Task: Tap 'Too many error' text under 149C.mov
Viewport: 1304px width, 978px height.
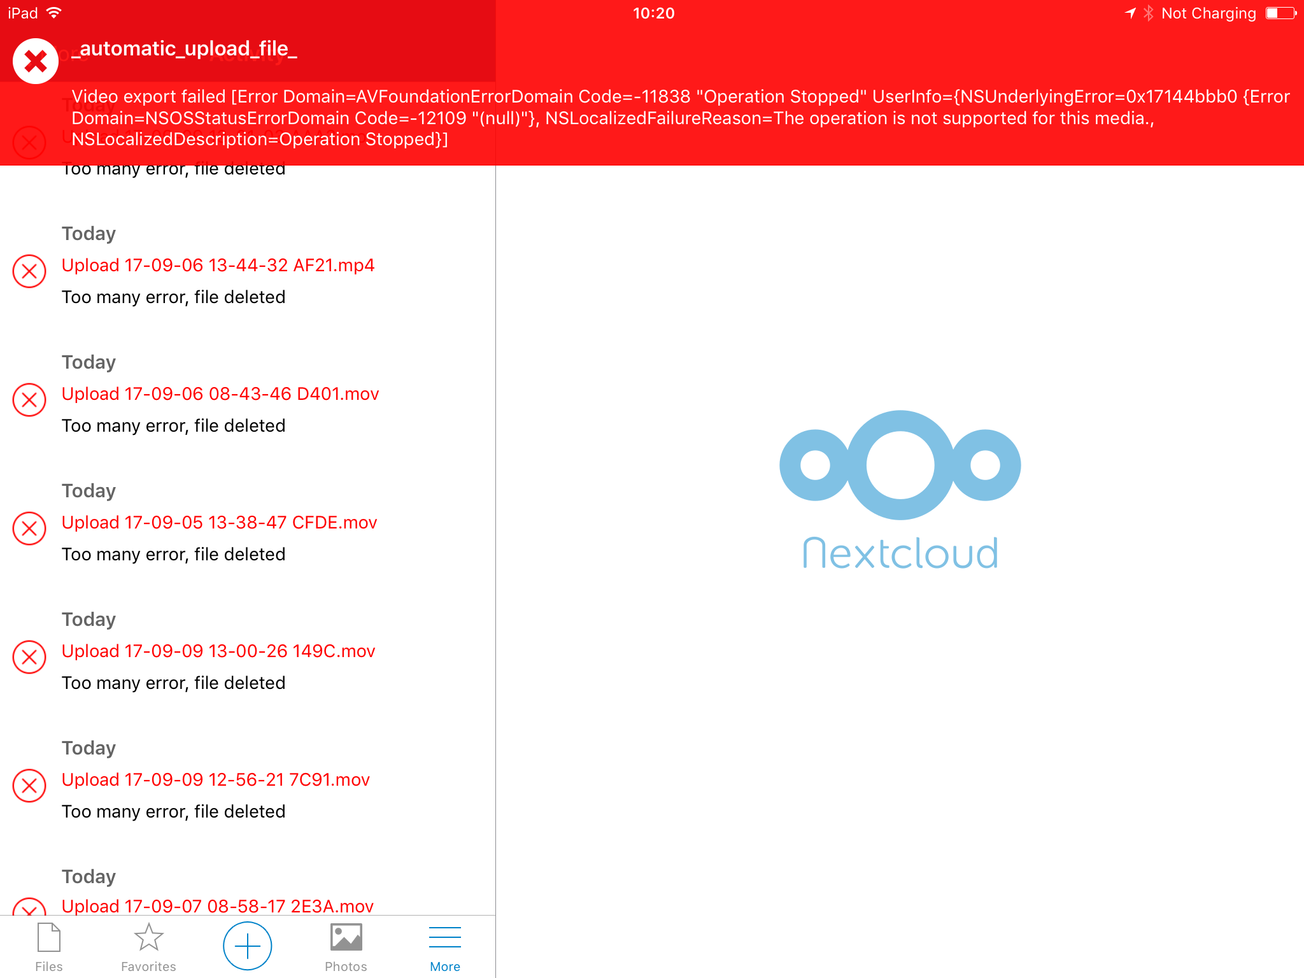Action: coord(173,683)
